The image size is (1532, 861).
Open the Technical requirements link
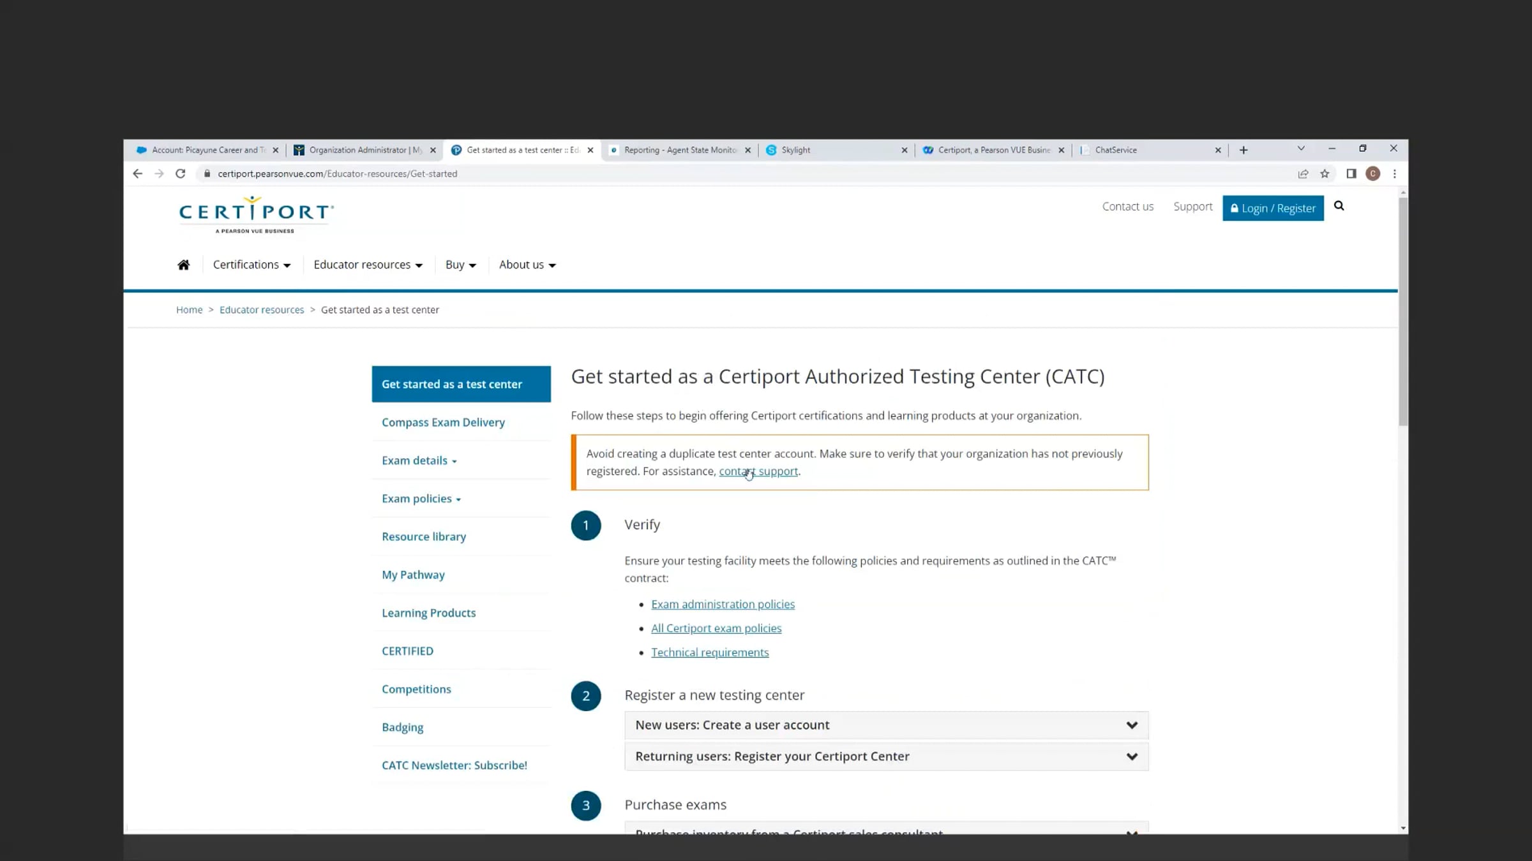click(x=710, y=652)
